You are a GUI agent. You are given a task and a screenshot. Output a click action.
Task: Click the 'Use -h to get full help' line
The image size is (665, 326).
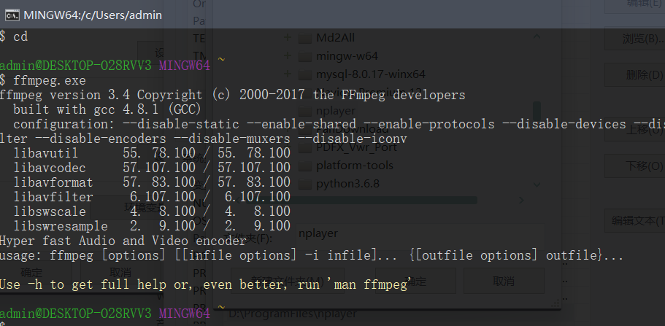tap(206, 284)
